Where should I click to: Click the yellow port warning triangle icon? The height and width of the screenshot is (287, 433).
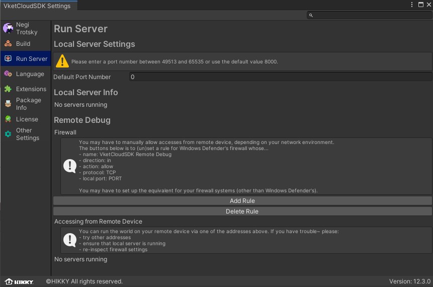tap(62, 61)
